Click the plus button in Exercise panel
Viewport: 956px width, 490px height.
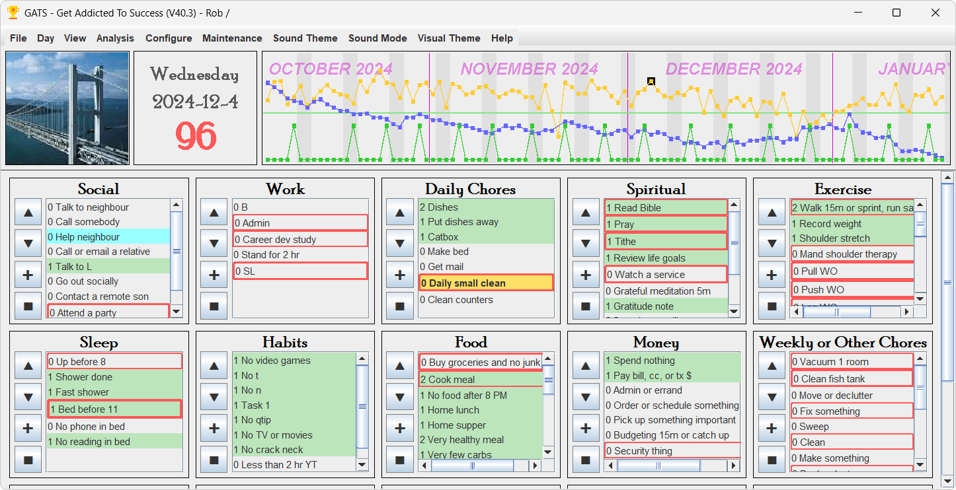[x=772, y=275]
